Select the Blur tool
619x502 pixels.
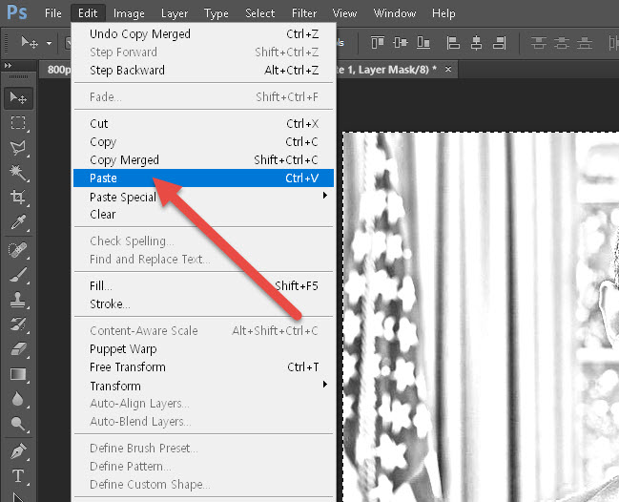[18, 399]
